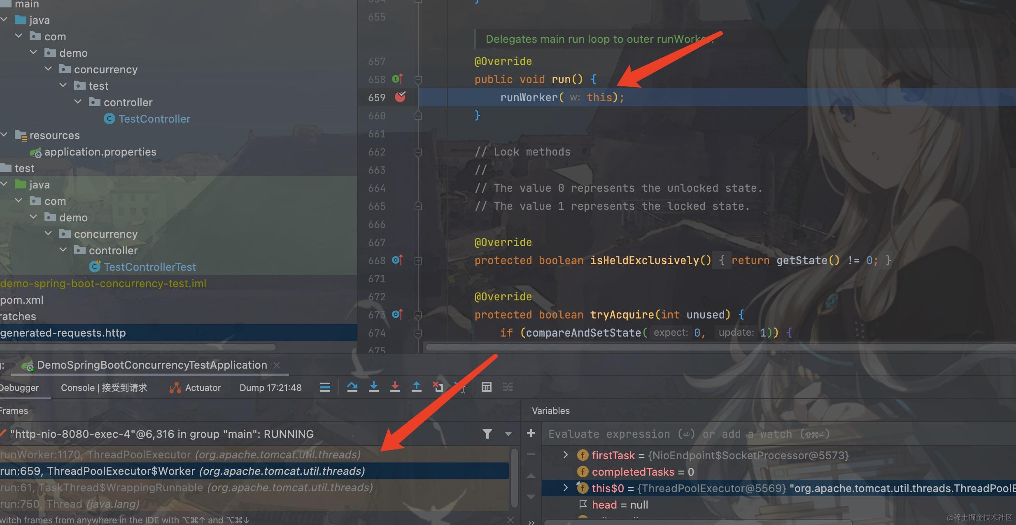Click the minus icon to remove watch
Image resolution: width=1016 pixels, height=525 pixels.
[x=531, y=455]
